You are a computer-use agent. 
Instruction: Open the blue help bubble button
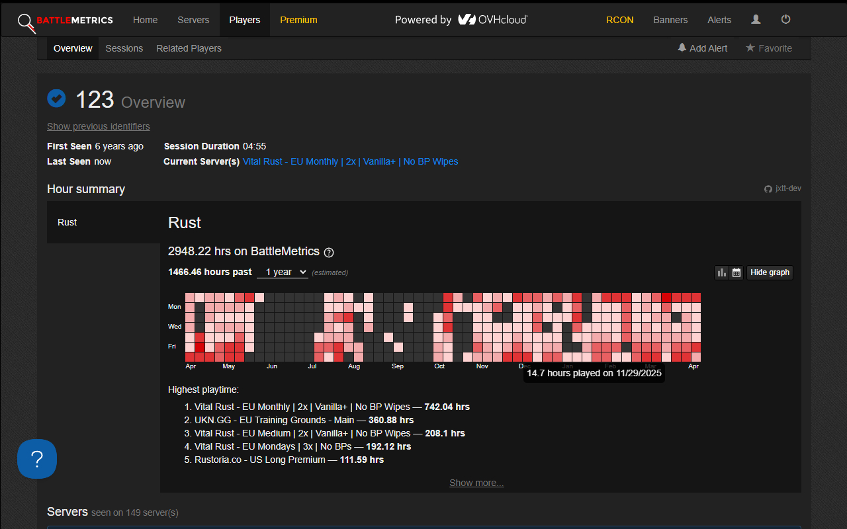[x=37, y=459]
